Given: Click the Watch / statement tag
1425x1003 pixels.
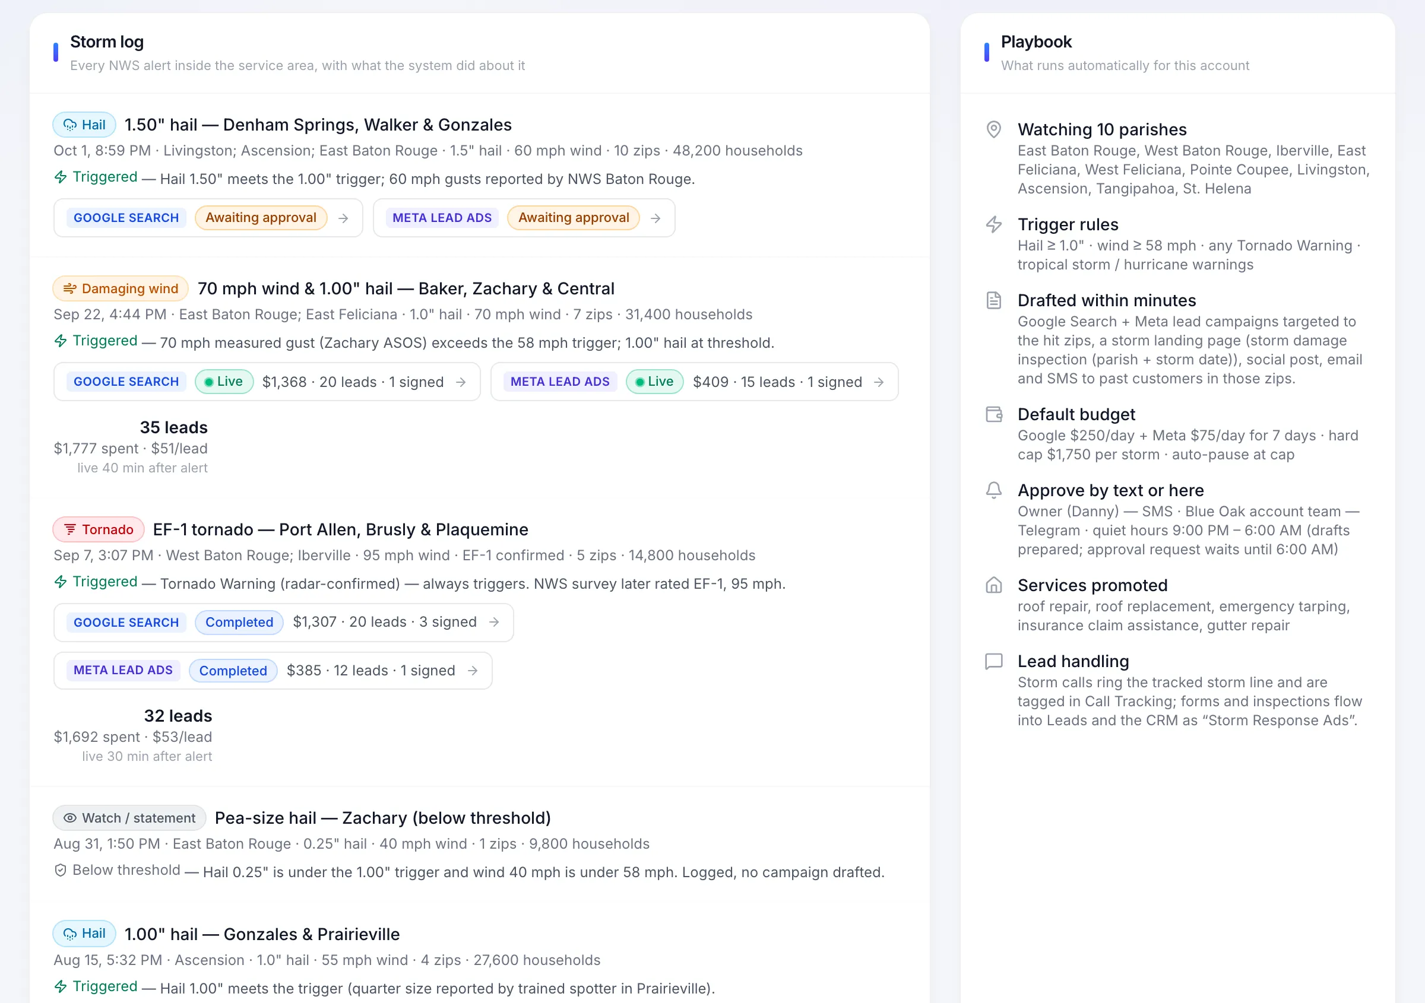Looking at the screenshot, I should point(129,818).
